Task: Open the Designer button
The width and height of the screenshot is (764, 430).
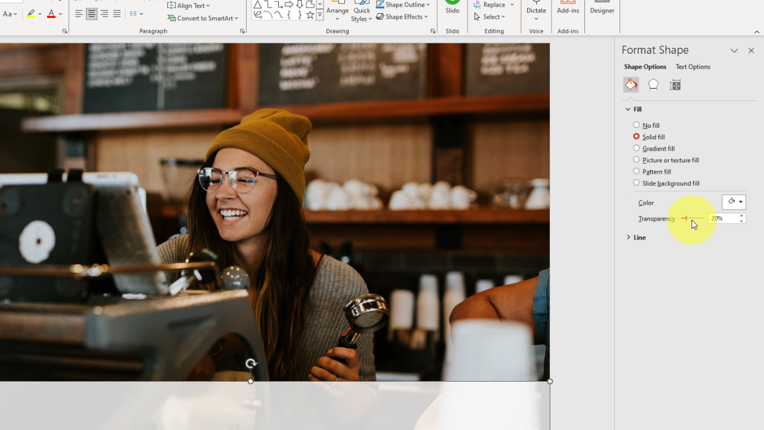Action: pyautogui.click(x=602, y=8)
